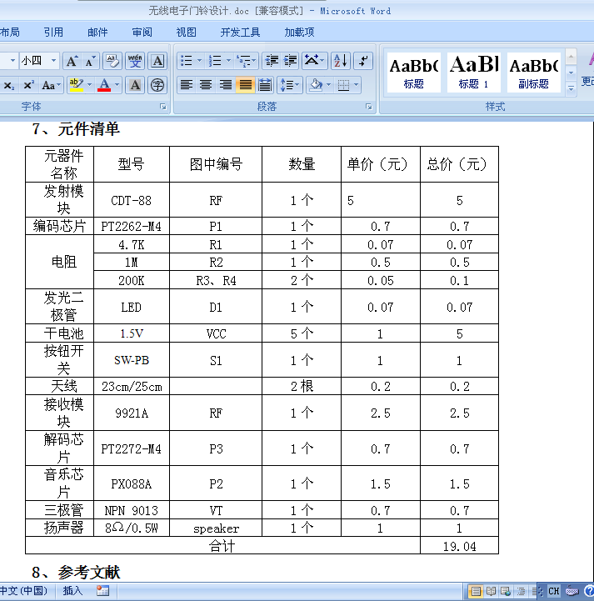Switch to Full Screen Reading view
594x601 pixels.
[491, 592]
